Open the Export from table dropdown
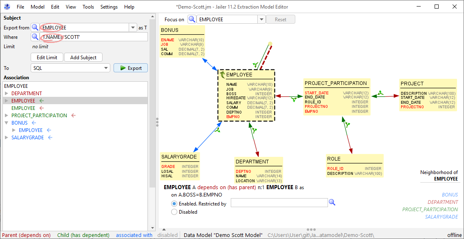 tap(133, 27)
